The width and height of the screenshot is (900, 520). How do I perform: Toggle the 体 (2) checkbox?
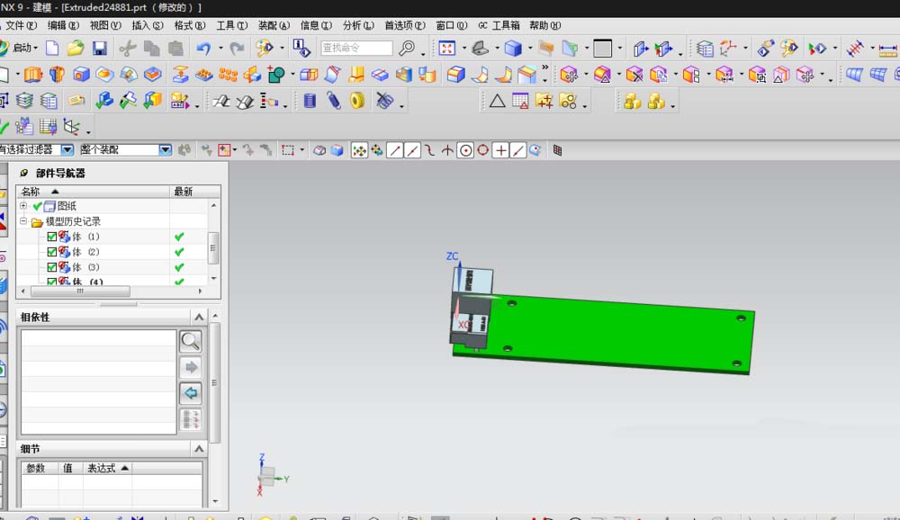pyautogui.click(x=51, y=252)
